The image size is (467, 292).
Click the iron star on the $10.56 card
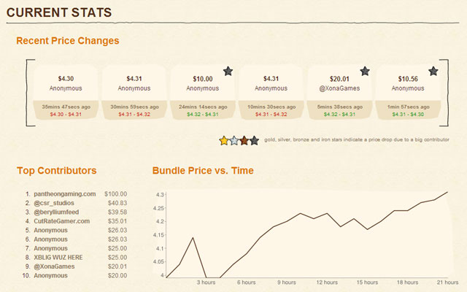(x=433, y=71)
